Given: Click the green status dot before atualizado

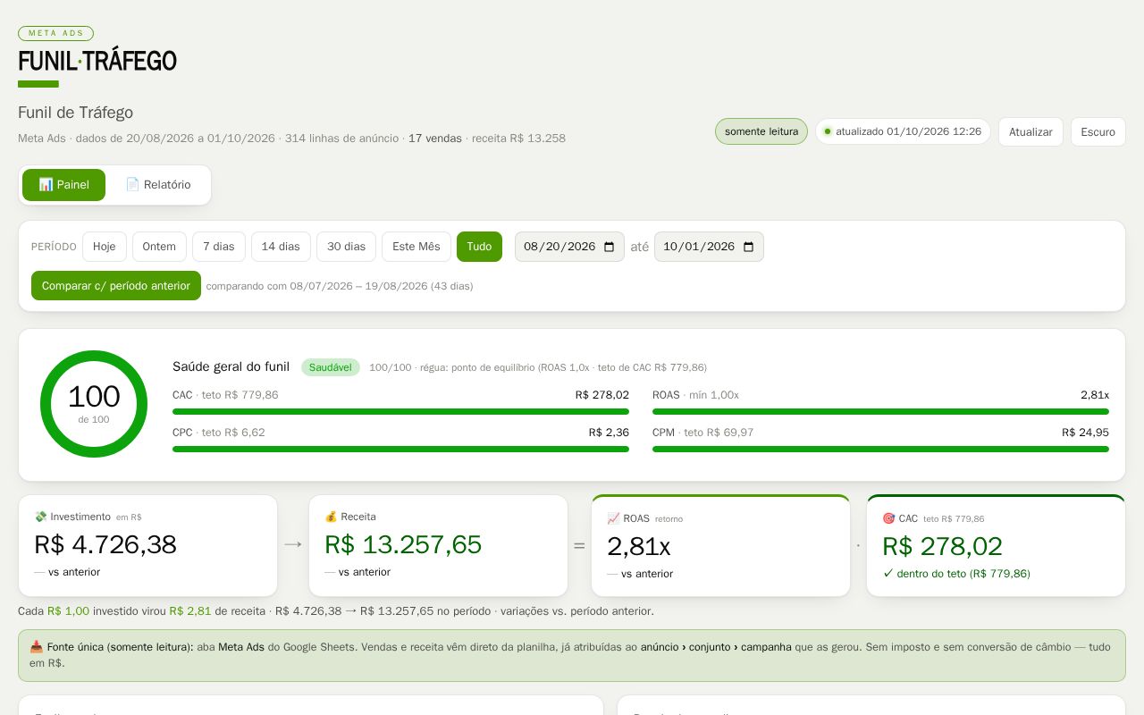Looking at the screenshot, I should (x=827, y=131).
